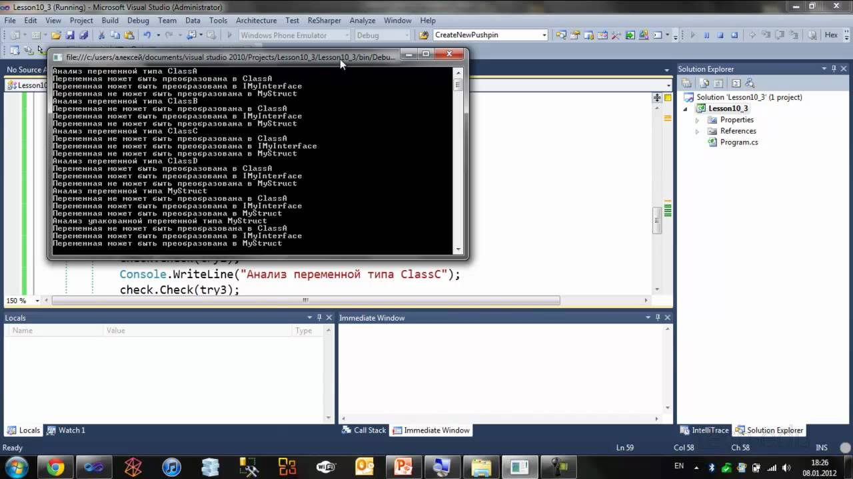
Task: Expand the Properties node in Solution Explorer
Action: click(698, 120)
